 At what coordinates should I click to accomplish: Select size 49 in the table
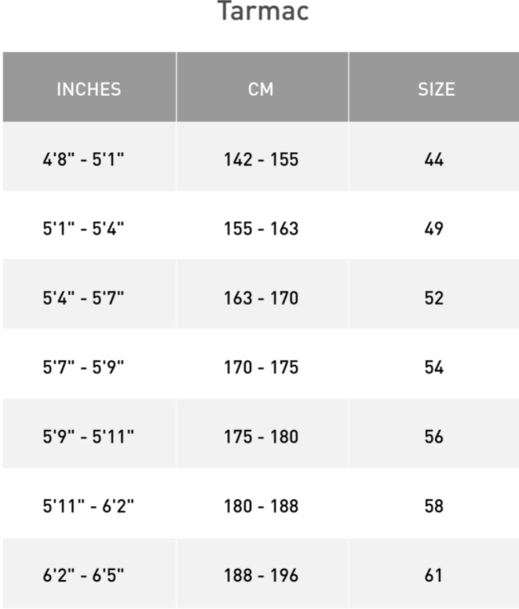434,228
